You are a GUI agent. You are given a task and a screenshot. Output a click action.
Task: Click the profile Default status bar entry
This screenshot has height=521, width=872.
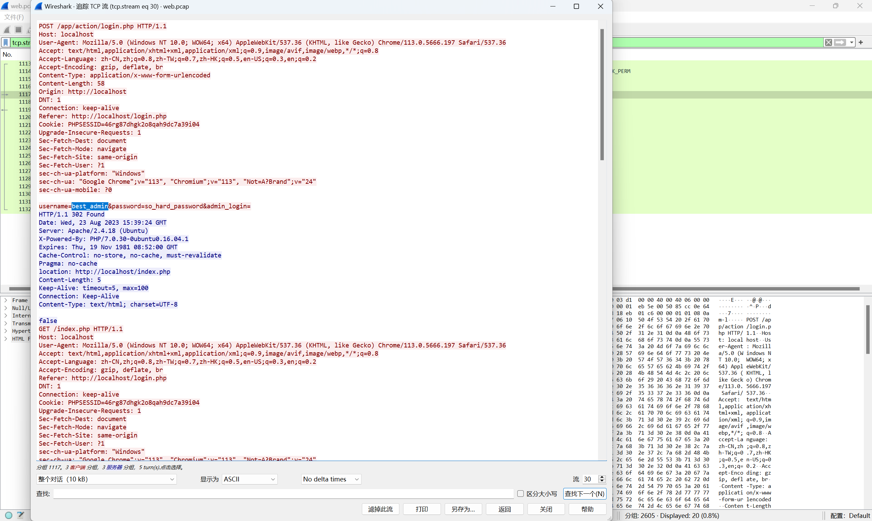click(850, 516)
